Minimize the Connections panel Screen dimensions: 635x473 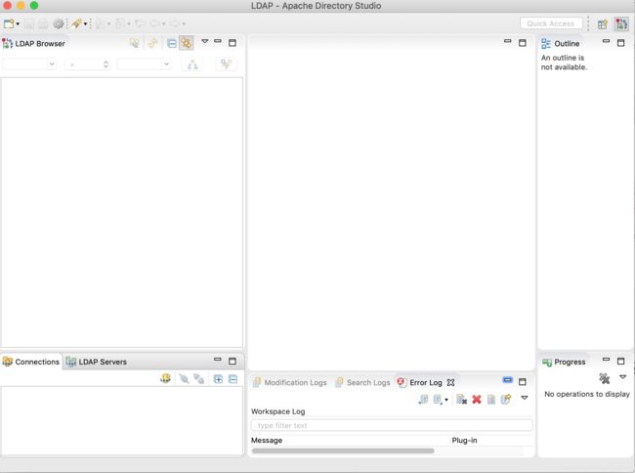click(x=218, y=360)
